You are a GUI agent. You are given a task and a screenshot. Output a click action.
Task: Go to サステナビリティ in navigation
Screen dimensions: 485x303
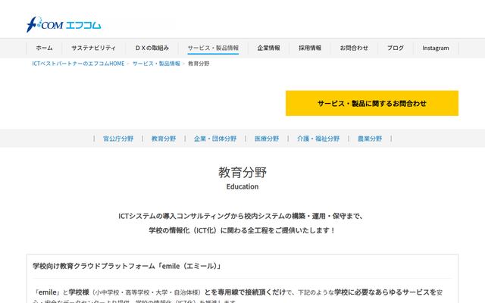point(93,48)
